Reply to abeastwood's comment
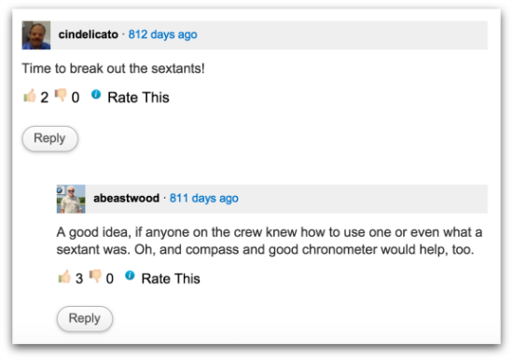Image resolution: width=513 pixels, height=360 pixels. point(85,318)
